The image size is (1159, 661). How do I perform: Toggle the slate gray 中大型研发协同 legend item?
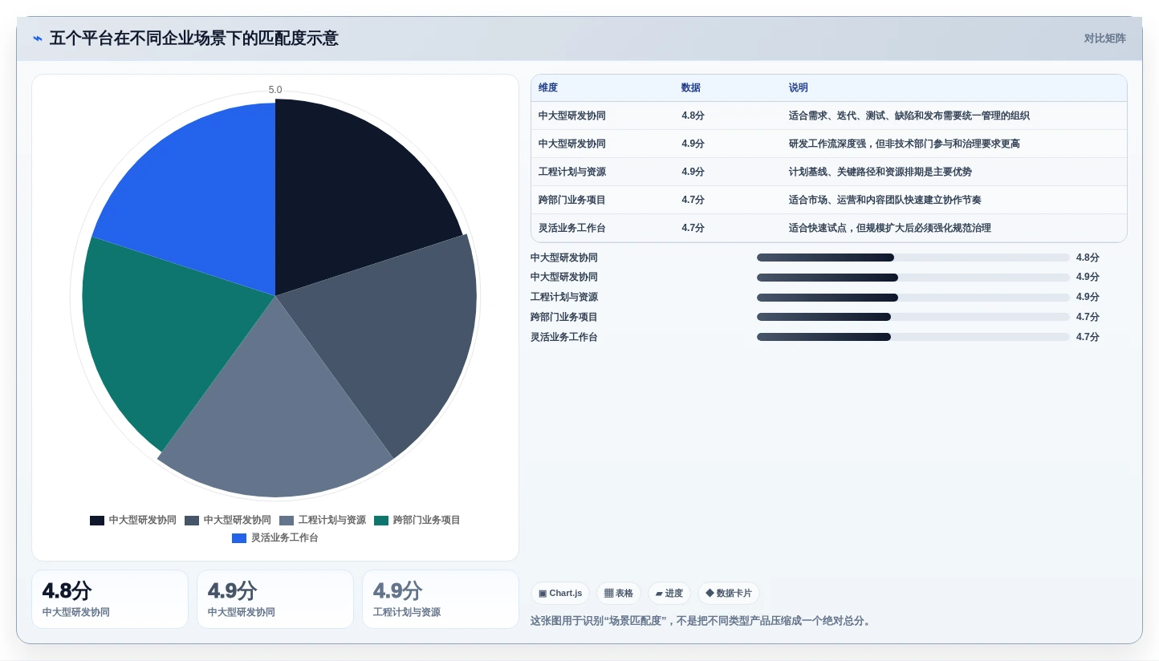pos(228,520)
